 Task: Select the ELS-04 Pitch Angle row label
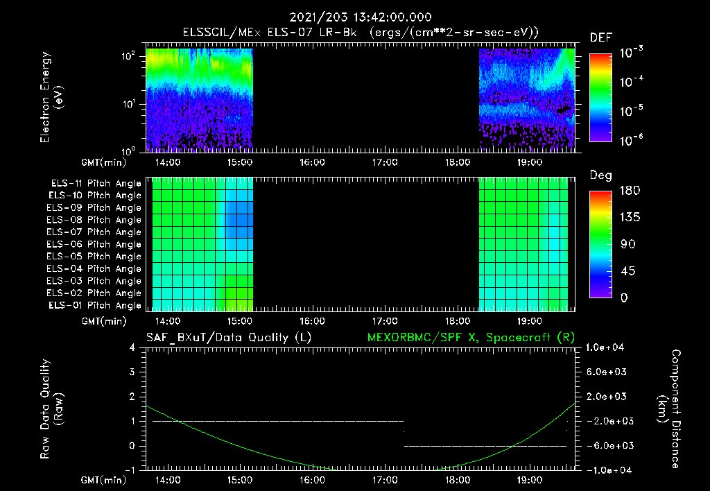[94, 268]
